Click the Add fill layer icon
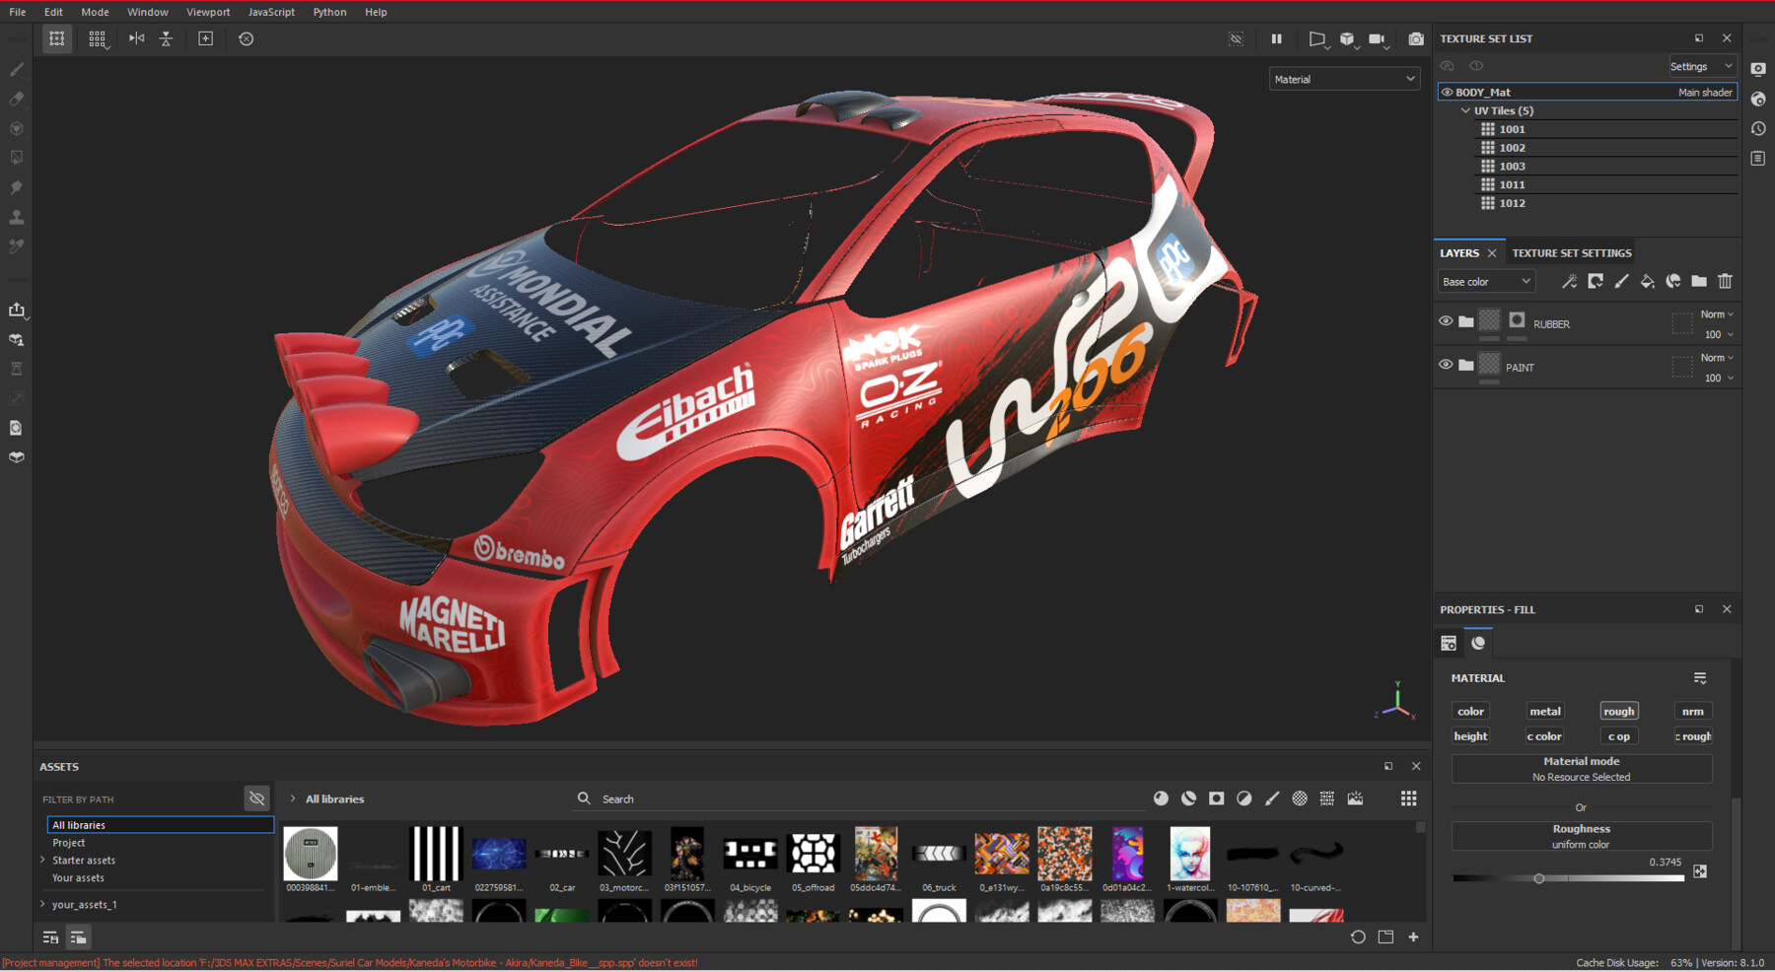Screen dimensions: 1775x972 [1647, 281]
